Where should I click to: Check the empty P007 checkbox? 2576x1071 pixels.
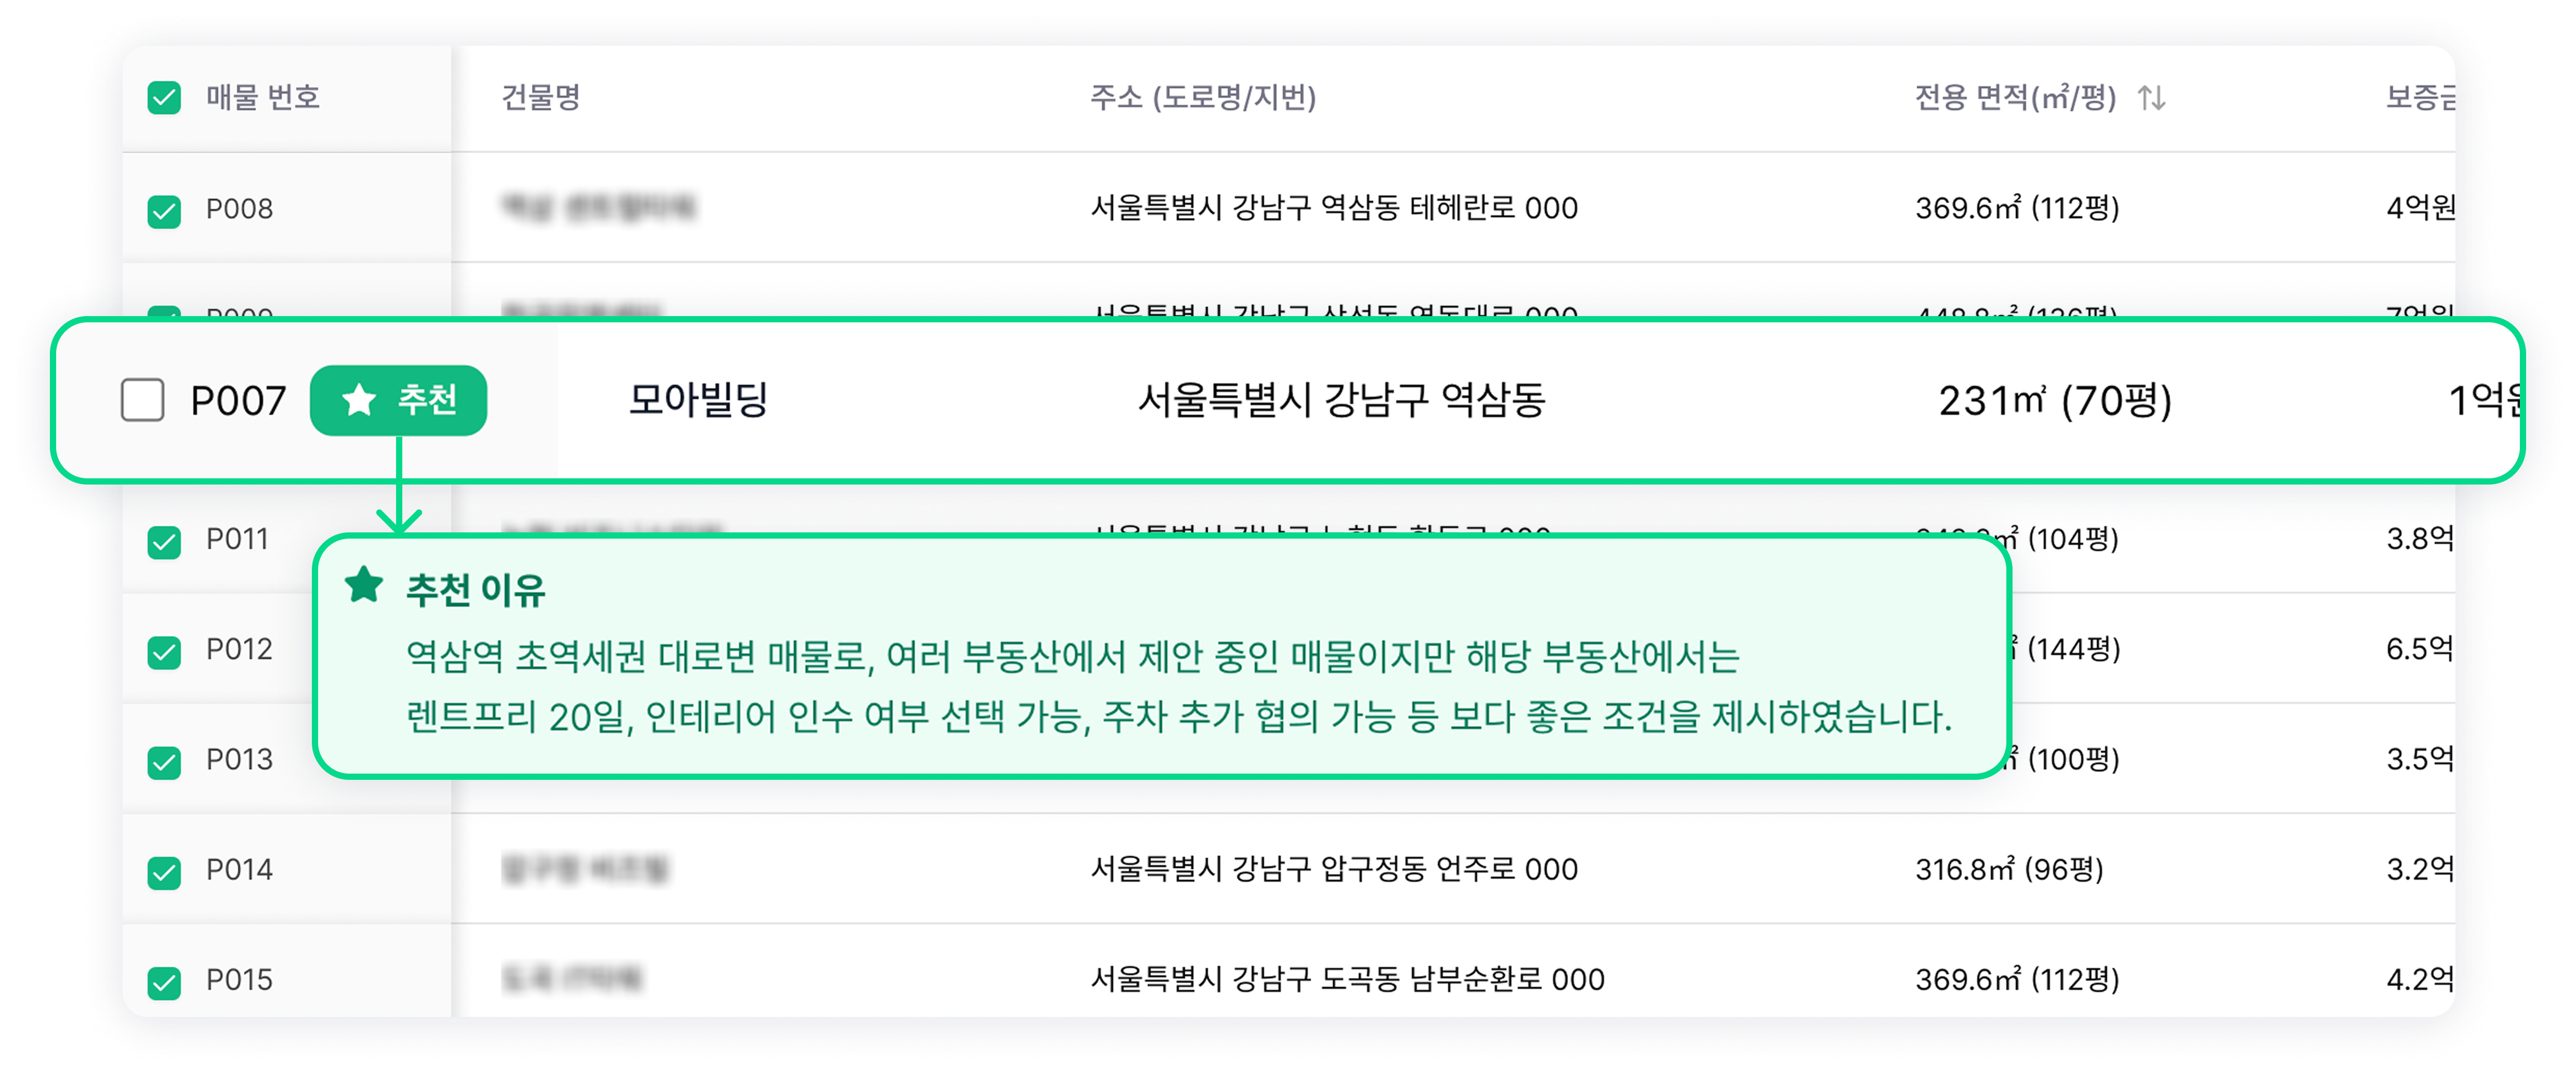click(x=142, y=400)
